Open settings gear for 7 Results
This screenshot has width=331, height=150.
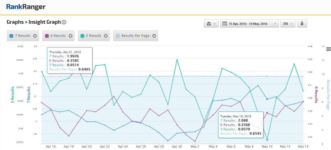(x=35, y=36)
